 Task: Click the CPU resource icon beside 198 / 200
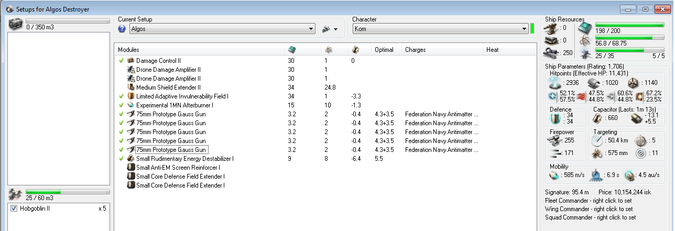pyautogui.click(x=584, y=29)
